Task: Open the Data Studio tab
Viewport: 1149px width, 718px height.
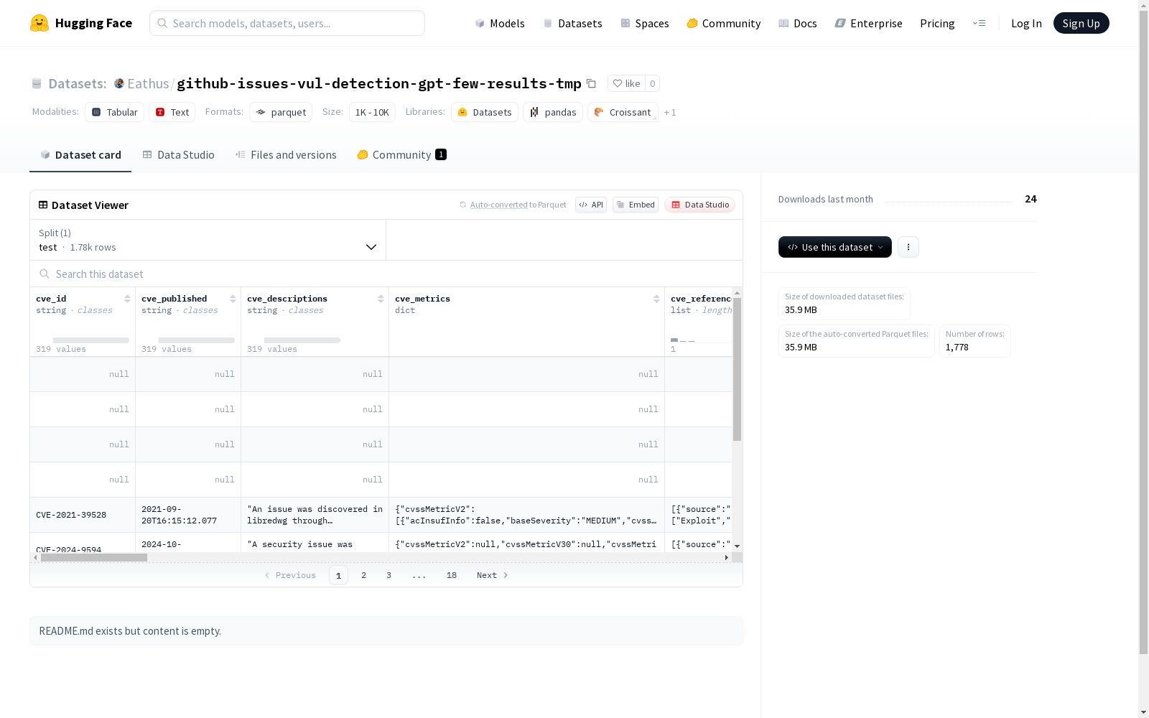Action: point(178,155)
